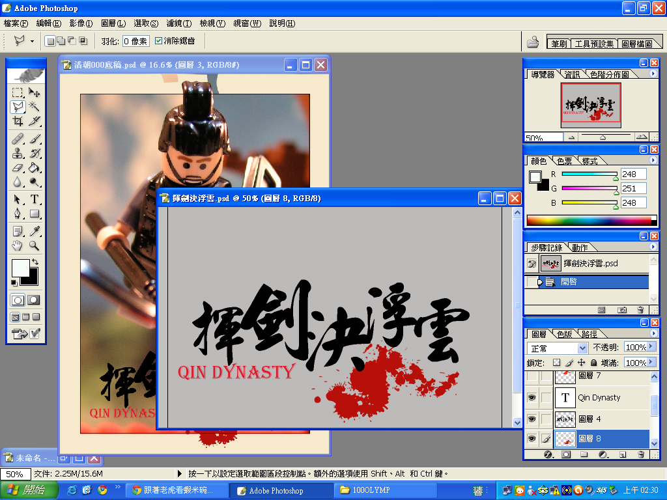Screen dimensions: 667x500
Task: Switch to the Actions tab
Action: point(579,247)
